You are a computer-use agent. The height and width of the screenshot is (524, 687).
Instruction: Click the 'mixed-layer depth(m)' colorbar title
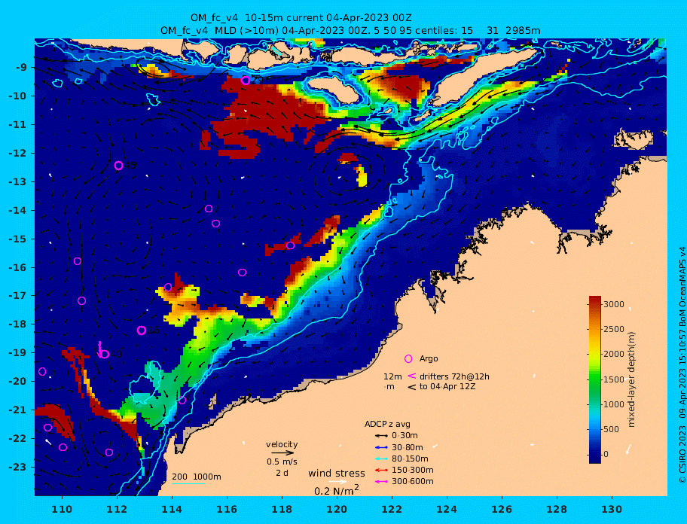631,379
